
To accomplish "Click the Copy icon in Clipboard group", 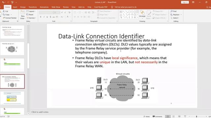I will pos(4,14).
